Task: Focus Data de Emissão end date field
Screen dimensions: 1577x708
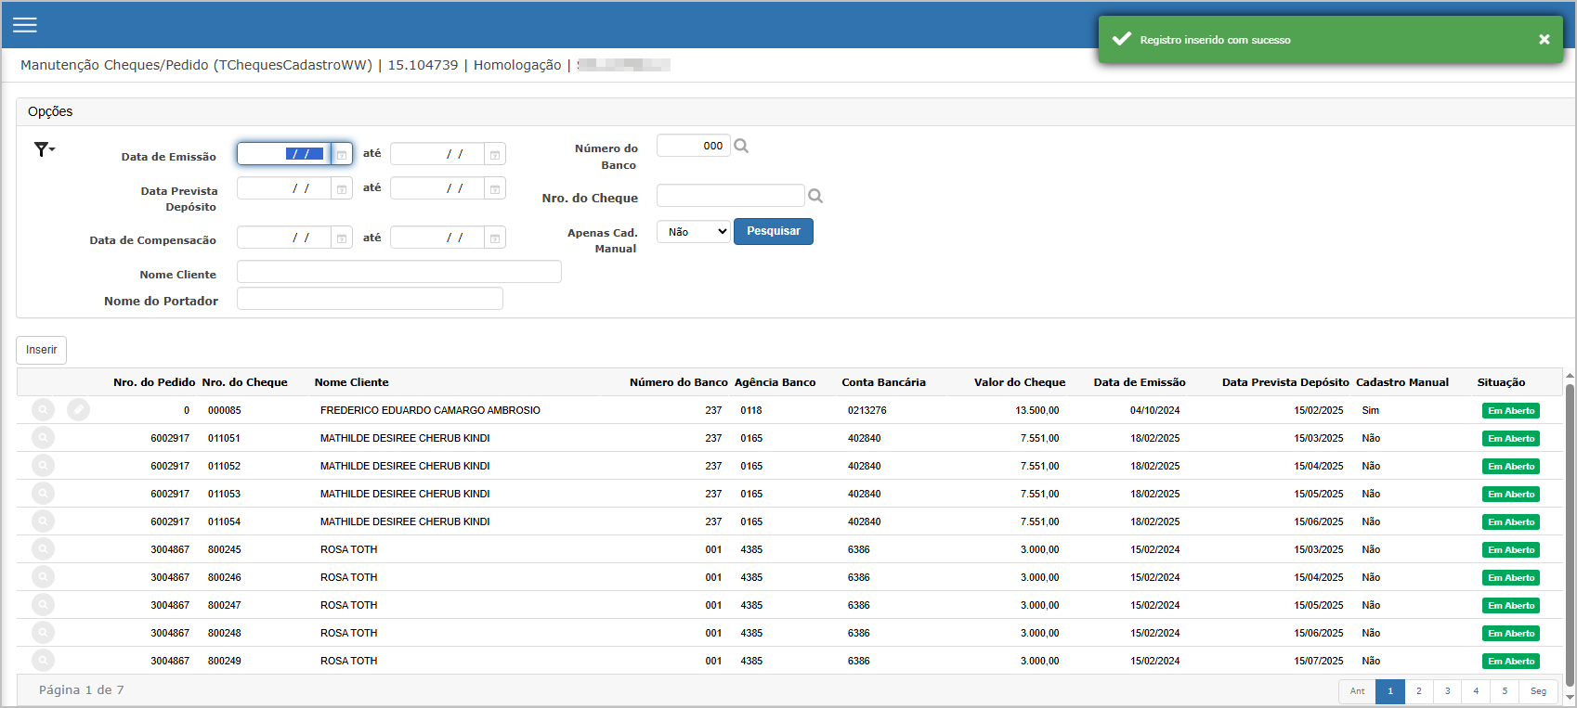Action: pyautogui.click(x=437, y=154)
